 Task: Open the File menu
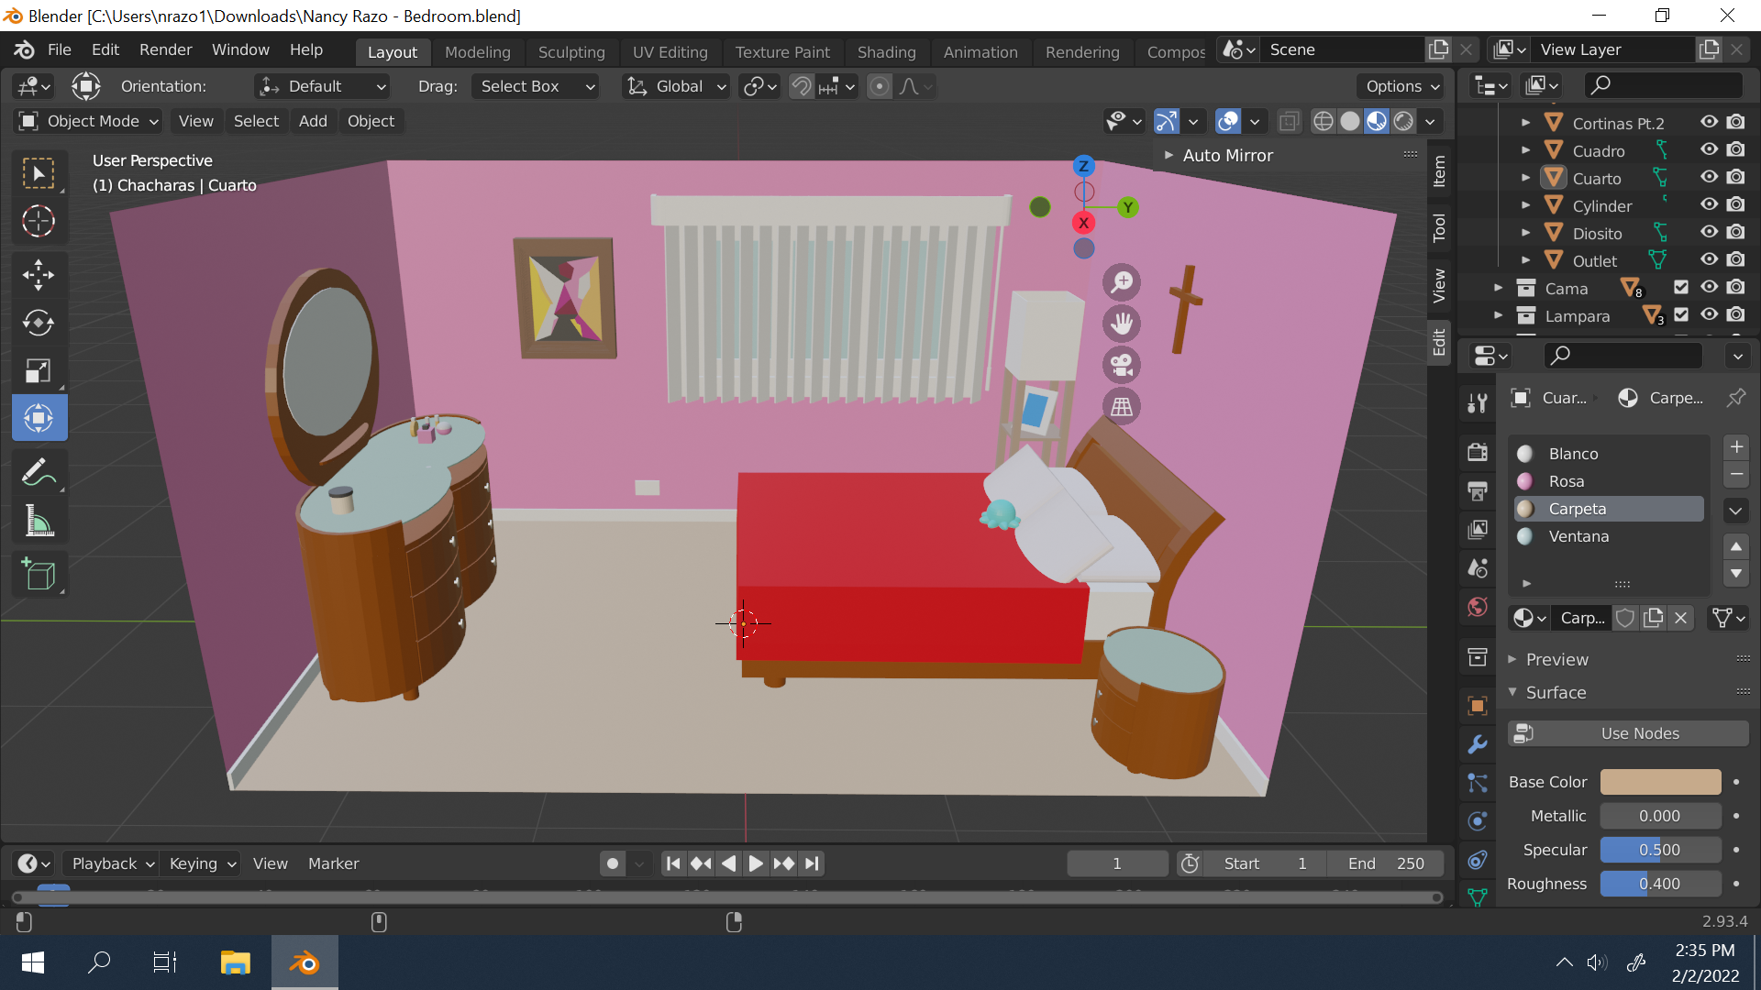coord(59,49)
